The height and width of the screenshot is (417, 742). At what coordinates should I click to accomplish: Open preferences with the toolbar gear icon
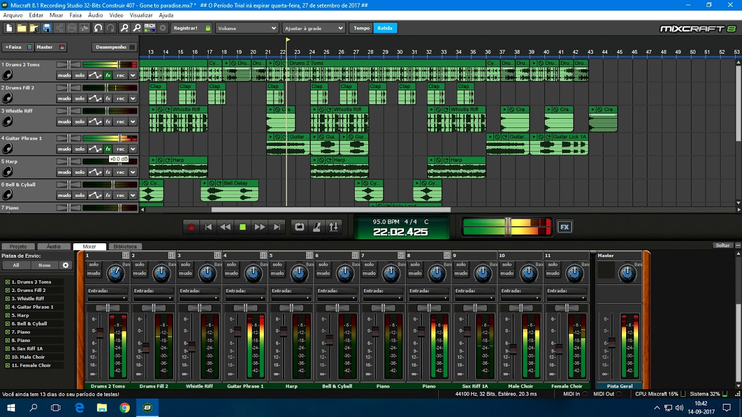[x=162, y=28]
